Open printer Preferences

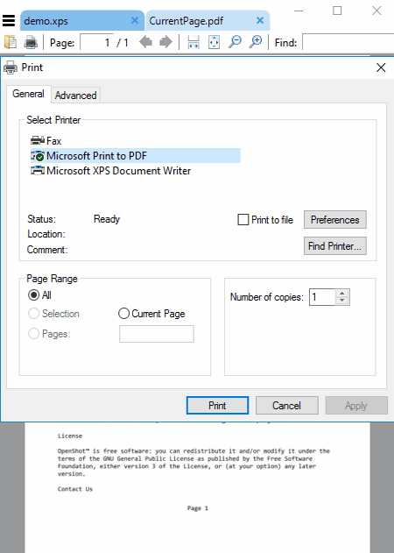[335, 220]
